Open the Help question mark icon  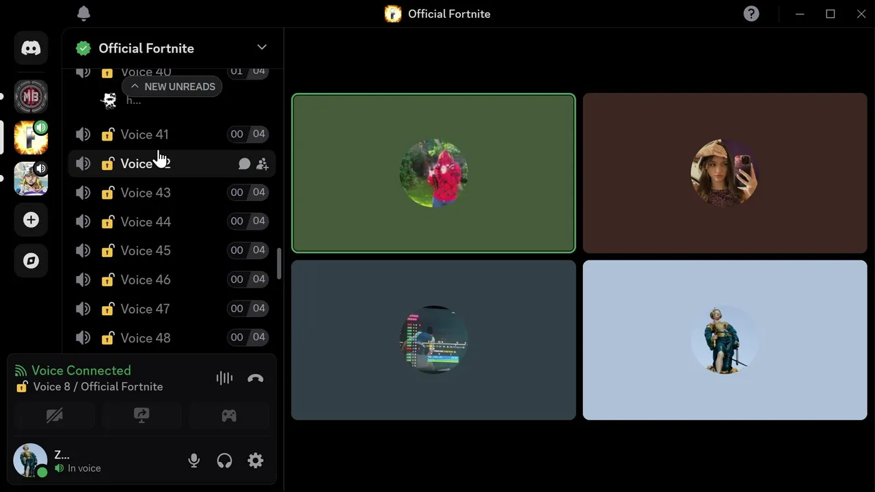coord(751,14)
